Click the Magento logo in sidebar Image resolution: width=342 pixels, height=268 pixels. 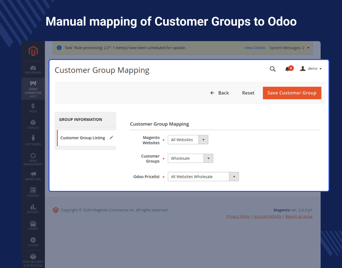coord(33,51)
